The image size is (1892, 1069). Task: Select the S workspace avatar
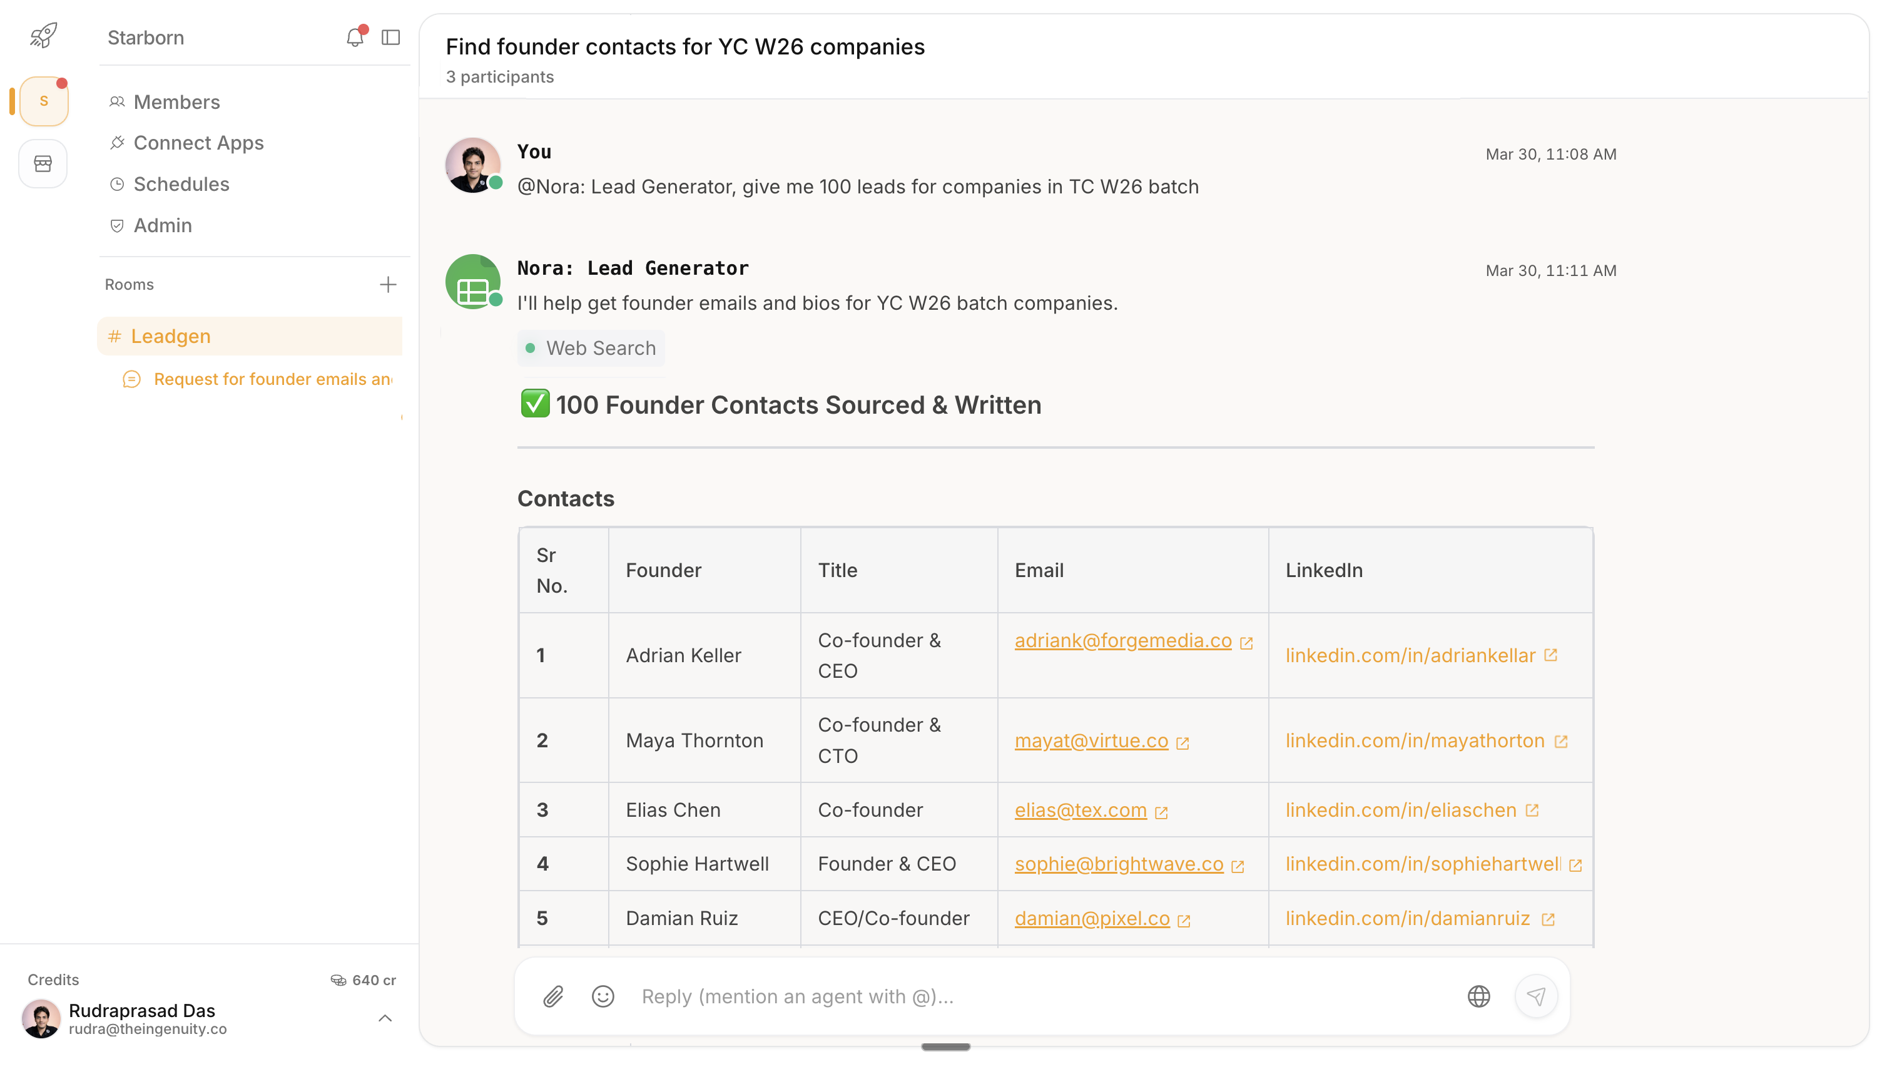tap(42, 101)
